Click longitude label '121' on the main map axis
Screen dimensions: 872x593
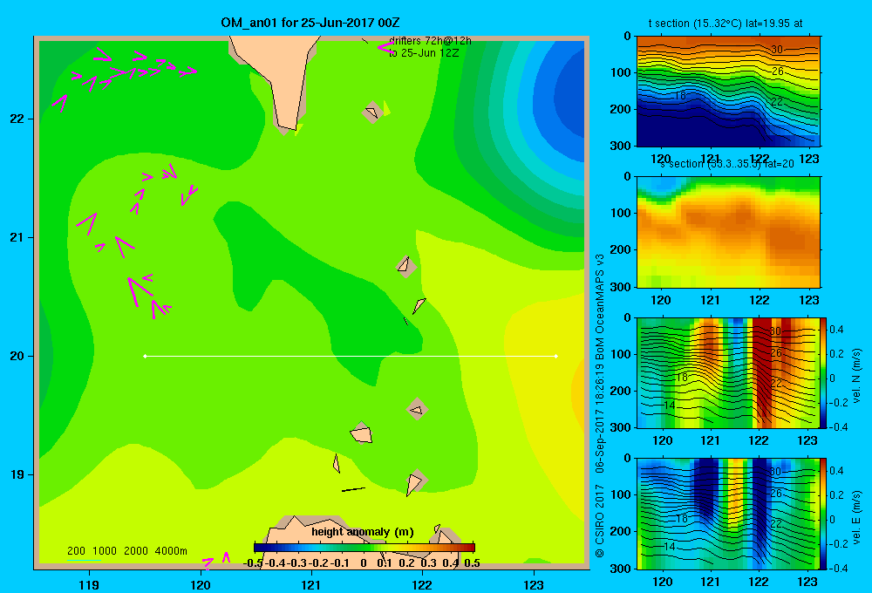(311, 584)
